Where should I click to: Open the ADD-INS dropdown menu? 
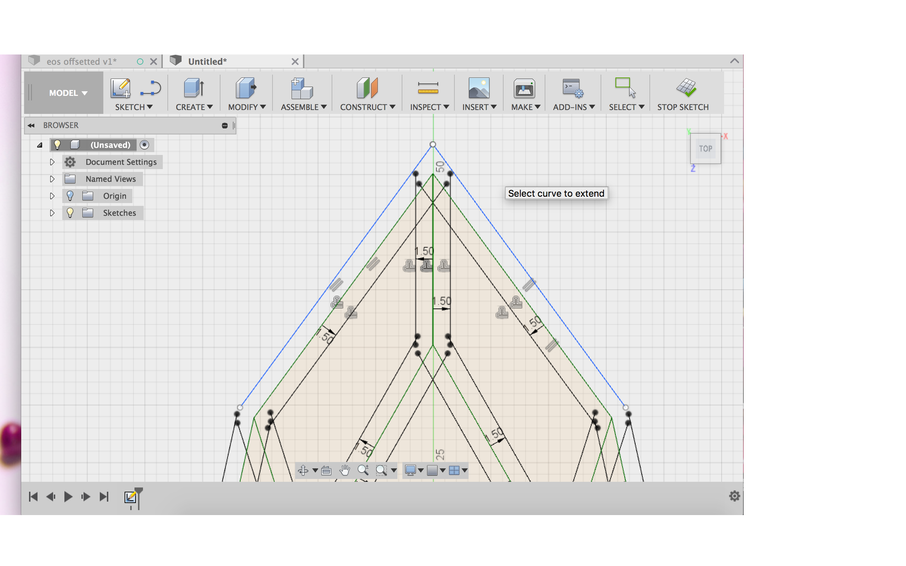(x=574, y=107)
